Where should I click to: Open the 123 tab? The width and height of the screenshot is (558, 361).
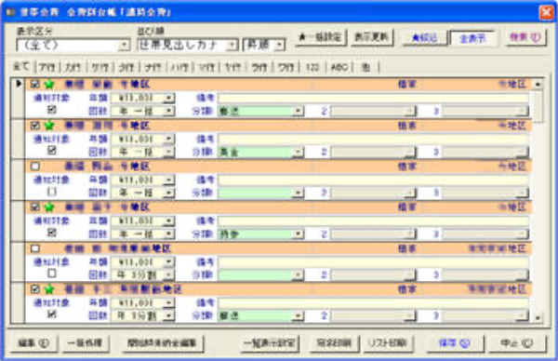[x=312, y=67]
